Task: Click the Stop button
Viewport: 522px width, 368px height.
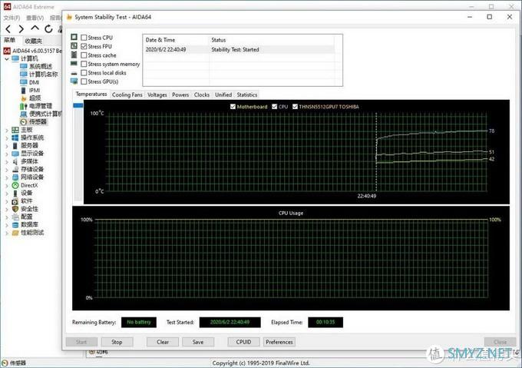Action: pyautogui.click(x=117, y=342)
